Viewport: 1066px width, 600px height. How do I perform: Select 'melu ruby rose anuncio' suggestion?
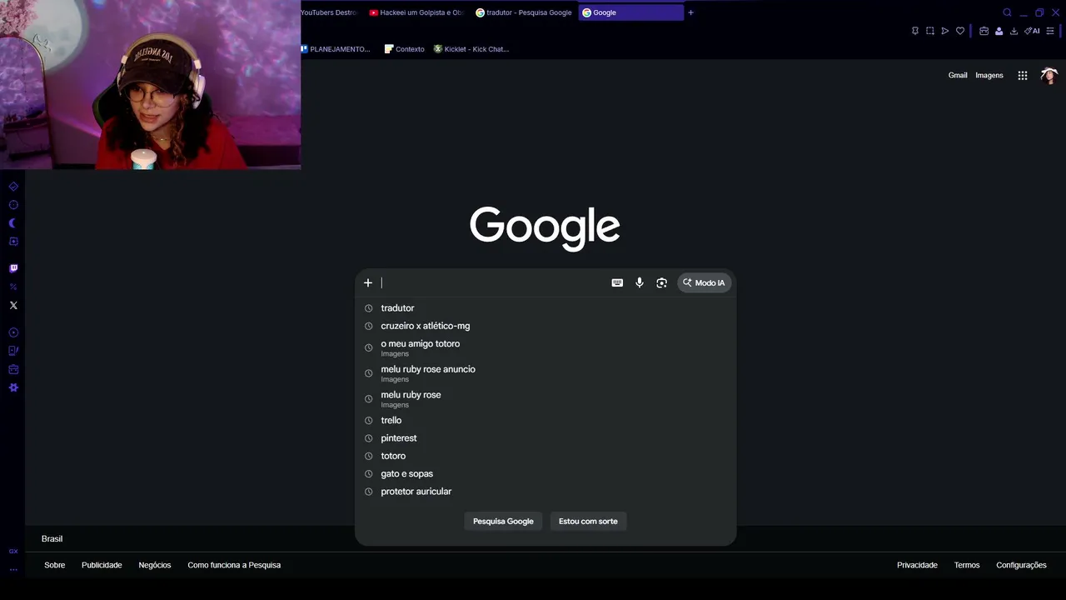(545, 373)
